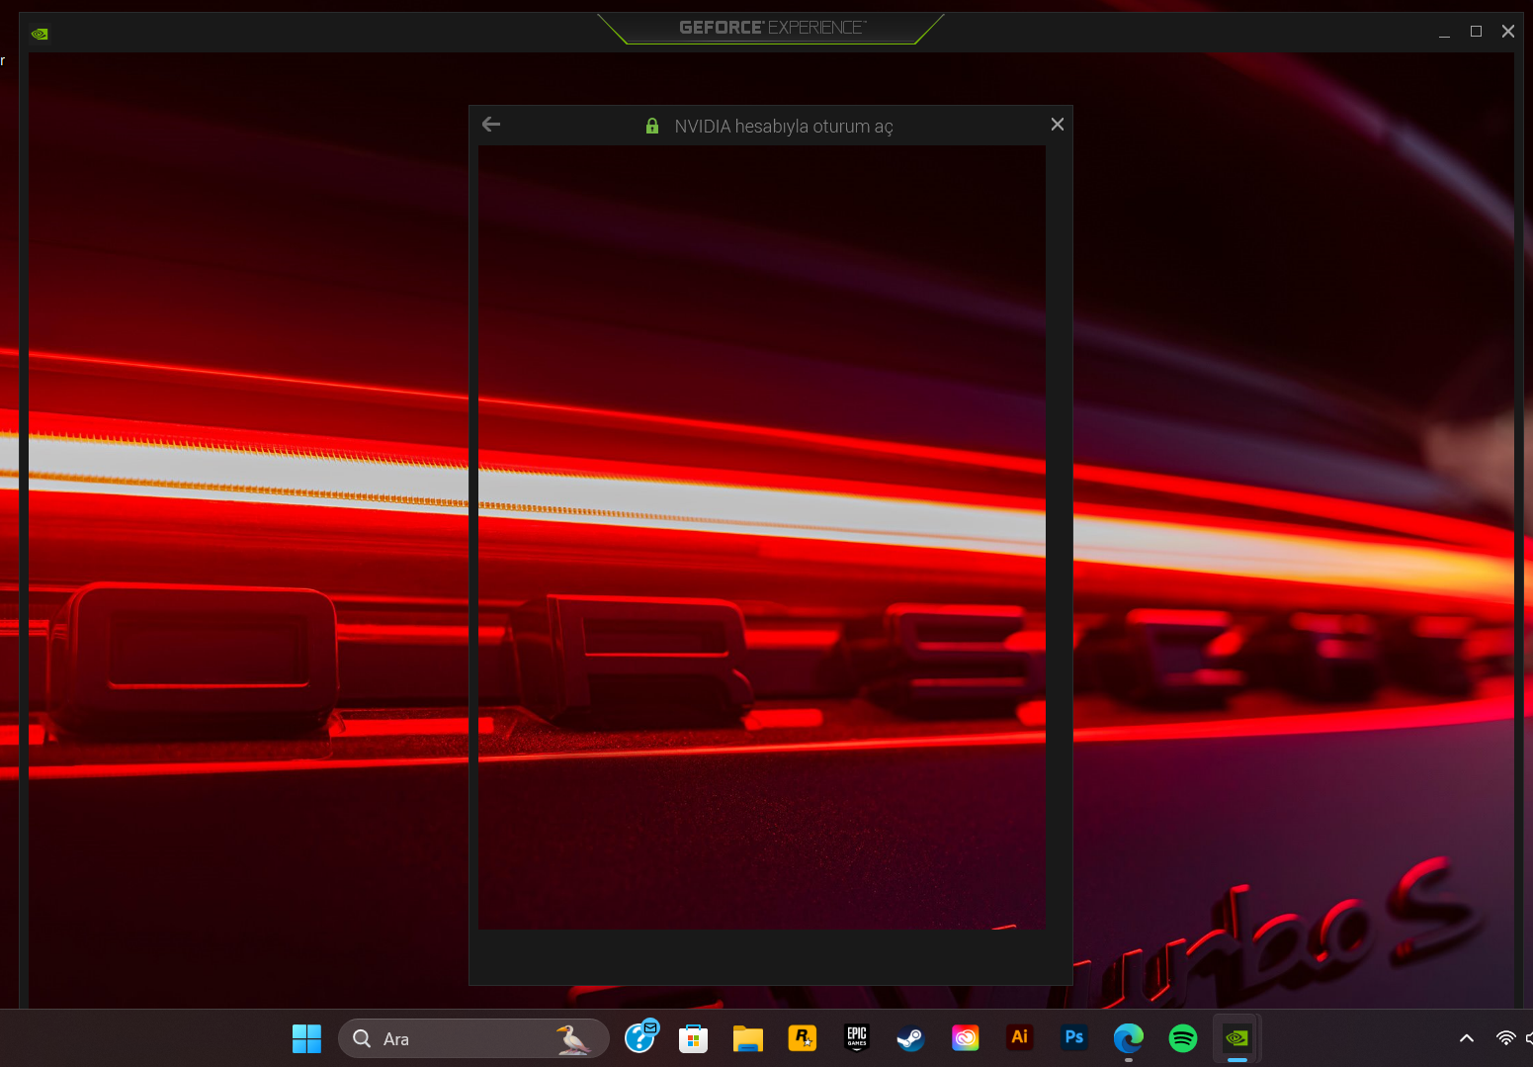1533x1067 pixels.
Task: Open Epic Games Launcher
Action: coord(856,1038)
